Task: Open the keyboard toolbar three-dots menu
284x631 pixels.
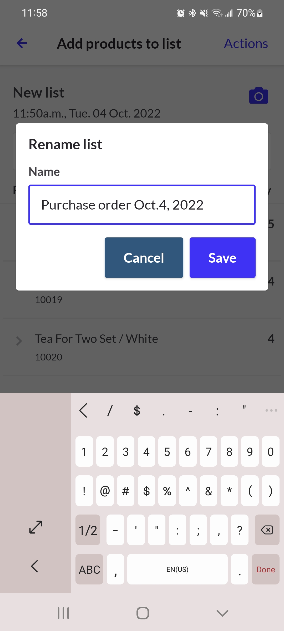Action: (x=271, y=410)
